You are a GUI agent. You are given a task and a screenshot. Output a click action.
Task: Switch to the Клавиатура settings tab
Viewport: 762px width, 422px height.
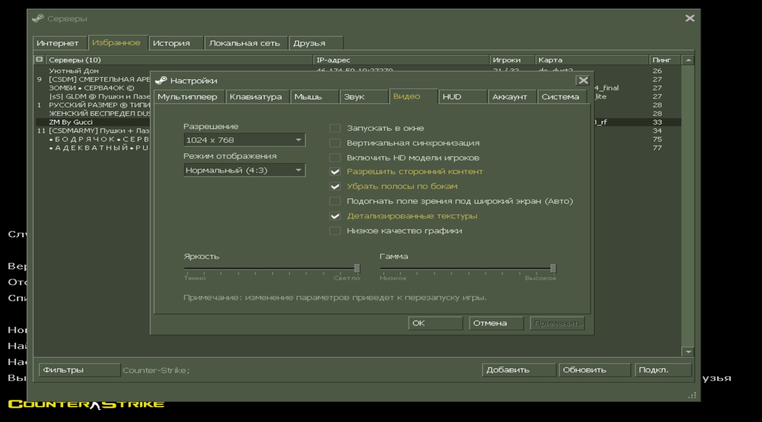[x=255, y=97]
